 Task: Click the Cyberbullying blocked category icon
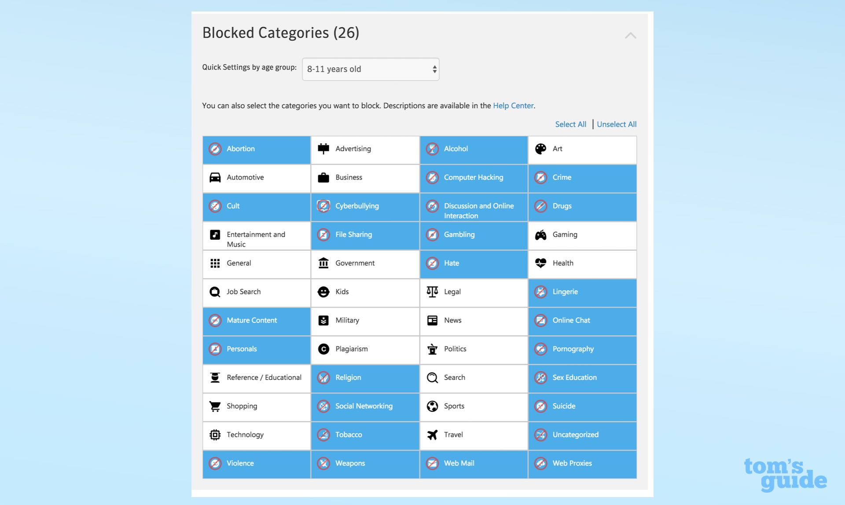[x=323, y=205]
